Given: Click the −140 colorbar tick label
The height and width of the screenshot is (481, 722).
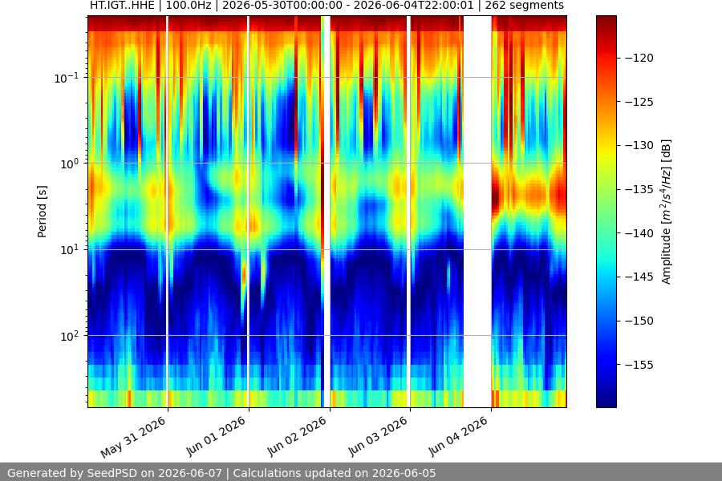Looking at the screenshot, I should [639, 233].
